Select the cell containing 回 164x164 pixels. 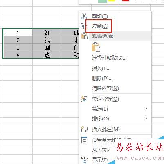[x=47, y=47]
